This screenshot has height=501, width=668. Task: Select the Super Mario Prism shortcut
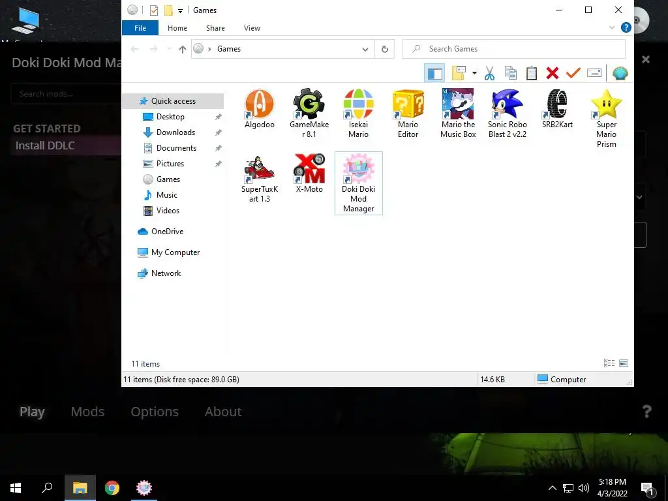[606, 118]
